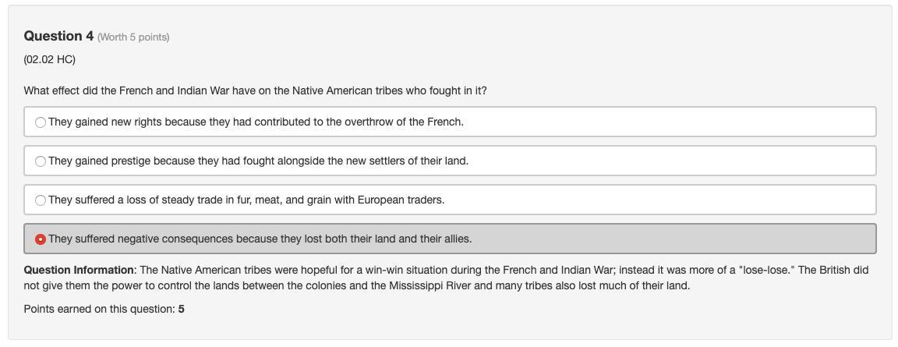The image size is (898, 347).
Task: Click the answer text about fighting alongside new settlers
Action: (x=258, y=161)
